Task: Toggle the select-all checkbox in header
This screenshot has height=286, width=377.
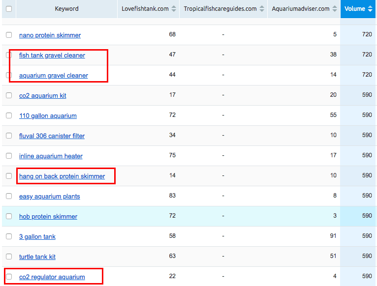Action: pyautogui.click(x=9, y=9)
